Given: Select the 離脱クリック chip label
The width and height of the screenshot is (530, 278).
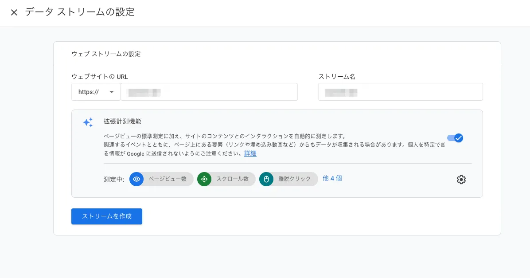Looking at the screenshot, I should pos(295,179).
